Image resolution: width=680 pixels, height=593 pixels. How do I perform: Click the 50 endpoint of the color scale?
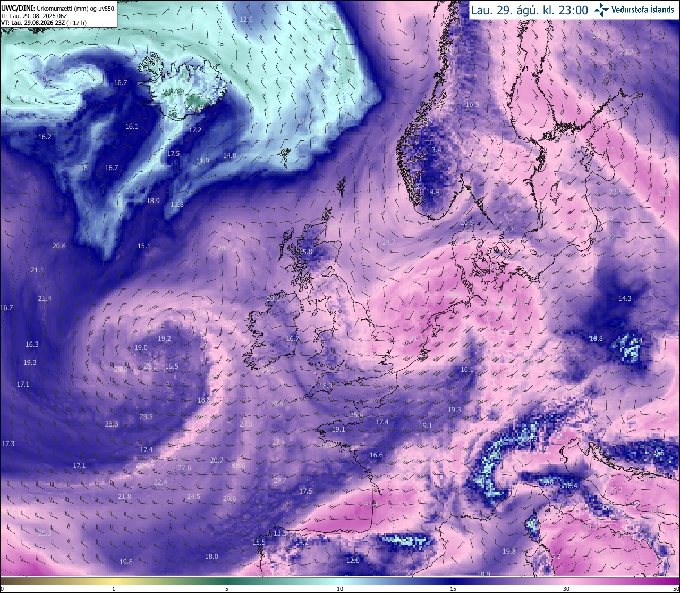pyautogui.click(x=675, y=589)
